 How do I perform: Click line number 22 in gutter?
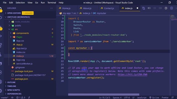pyautogui.click(x=62, y=61)
